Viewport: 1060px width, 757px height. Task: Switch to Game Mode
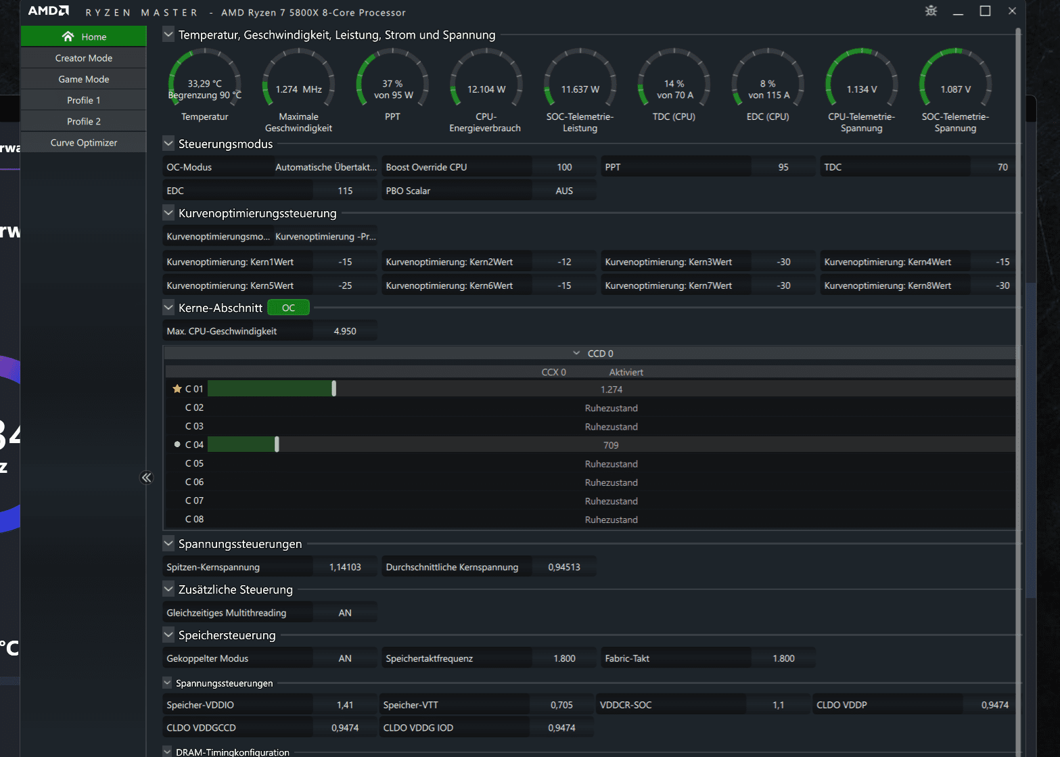pyautogui.click(x=84, y=79)
